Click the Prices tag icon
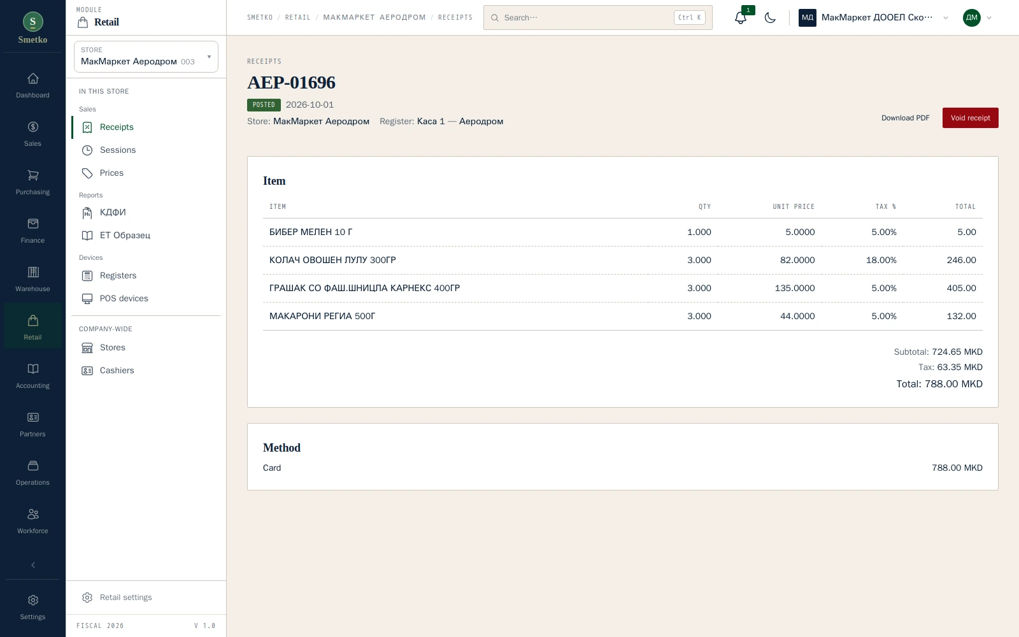 (87, 173)
